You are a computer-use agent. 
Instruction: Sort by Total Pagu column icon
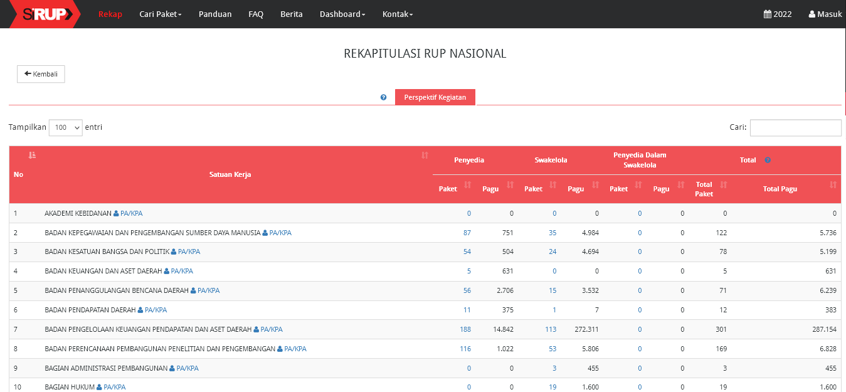(833, 184)
